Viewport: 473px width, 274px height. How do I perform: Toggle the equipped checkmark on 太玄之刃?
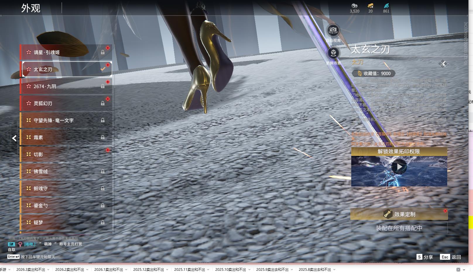[x=103, y=69]
